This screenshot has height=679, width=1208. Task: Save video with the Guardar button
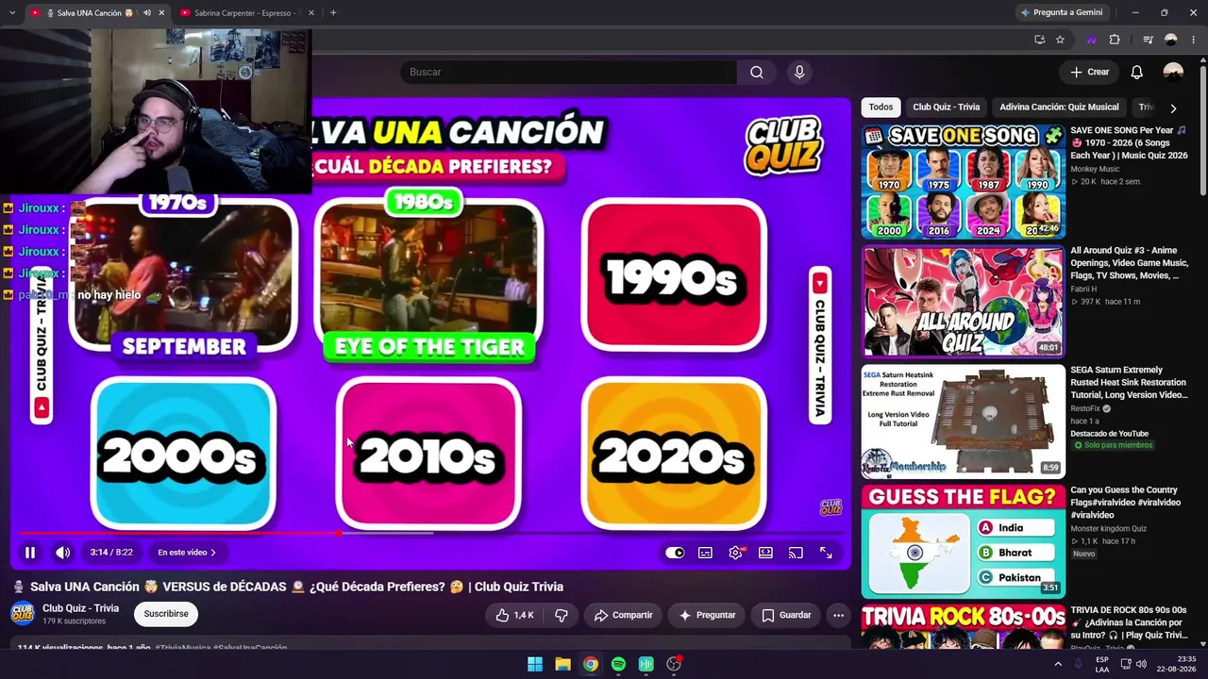786,615
